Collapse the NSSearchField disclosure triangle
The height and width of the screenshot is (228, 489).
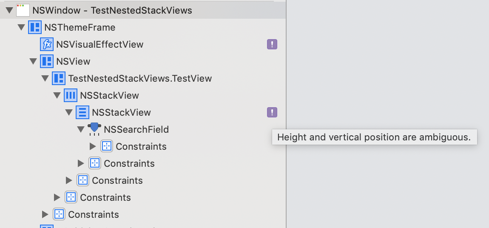[81, 129]
